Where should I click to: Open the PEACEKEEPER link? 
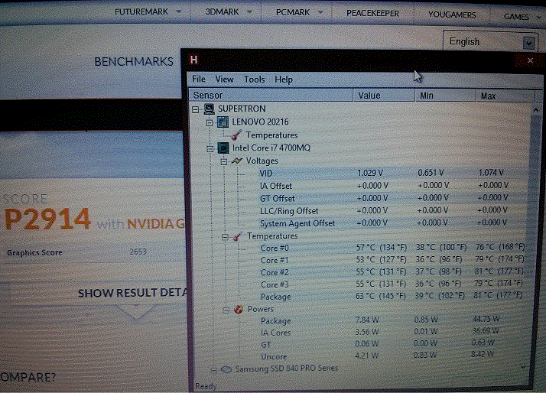point(372,13)
